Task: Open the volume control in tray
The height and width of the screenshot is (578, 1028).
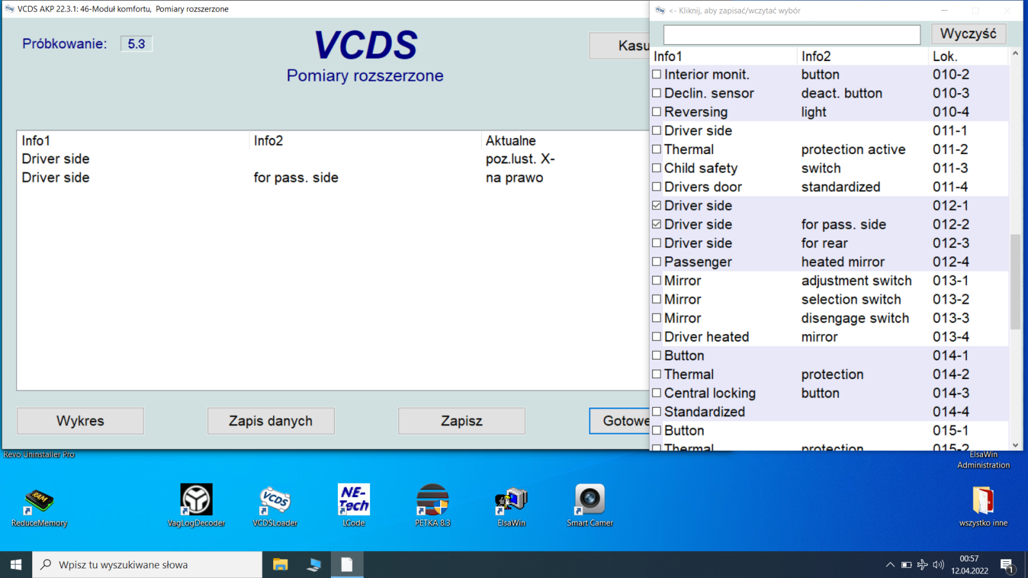Action: point(938,565)
